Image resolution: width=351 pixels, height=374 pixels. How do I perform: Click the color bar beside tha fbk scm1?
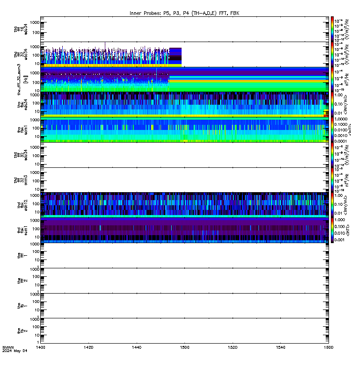coord(332,130)
